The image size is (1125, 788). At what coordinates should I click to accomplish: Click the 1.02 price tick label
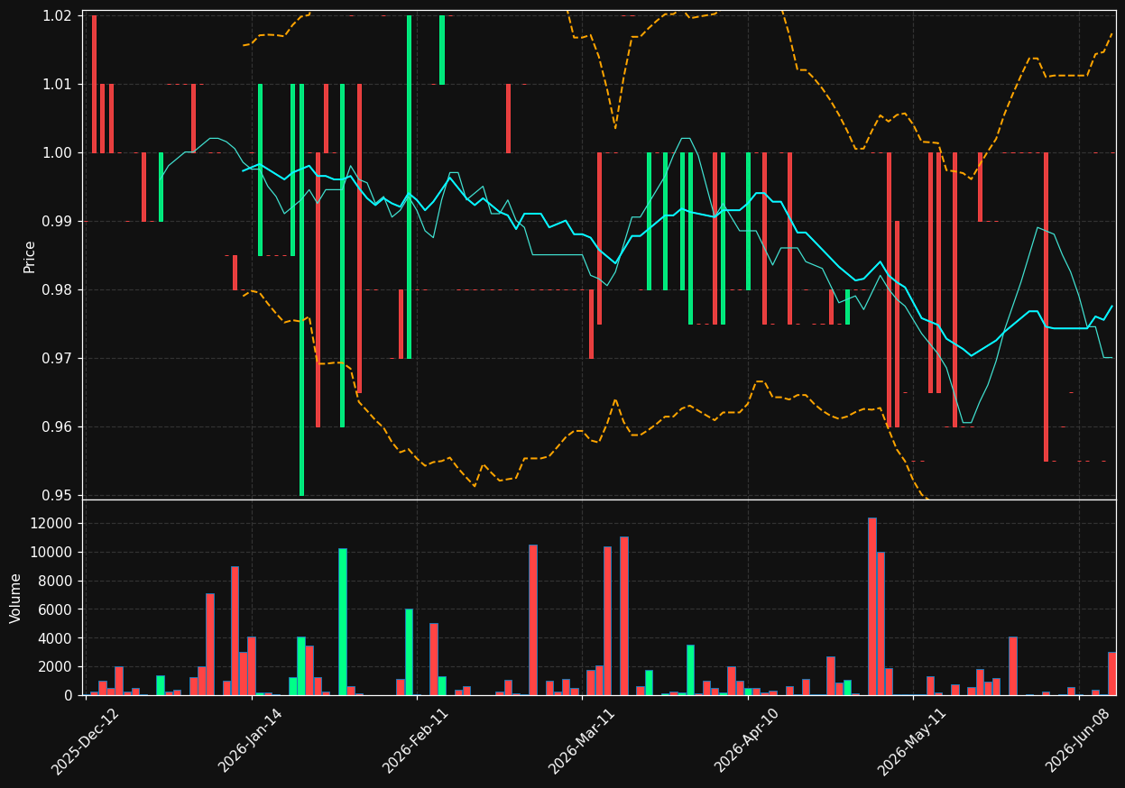coord(58,15)
